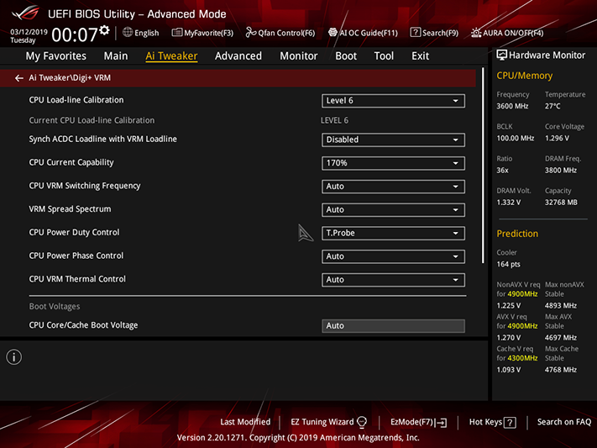Screen dimensions: 597x448
Task: Select the Ai Tweaker tab
Action: pyautogui.click(x=171, y=56)
